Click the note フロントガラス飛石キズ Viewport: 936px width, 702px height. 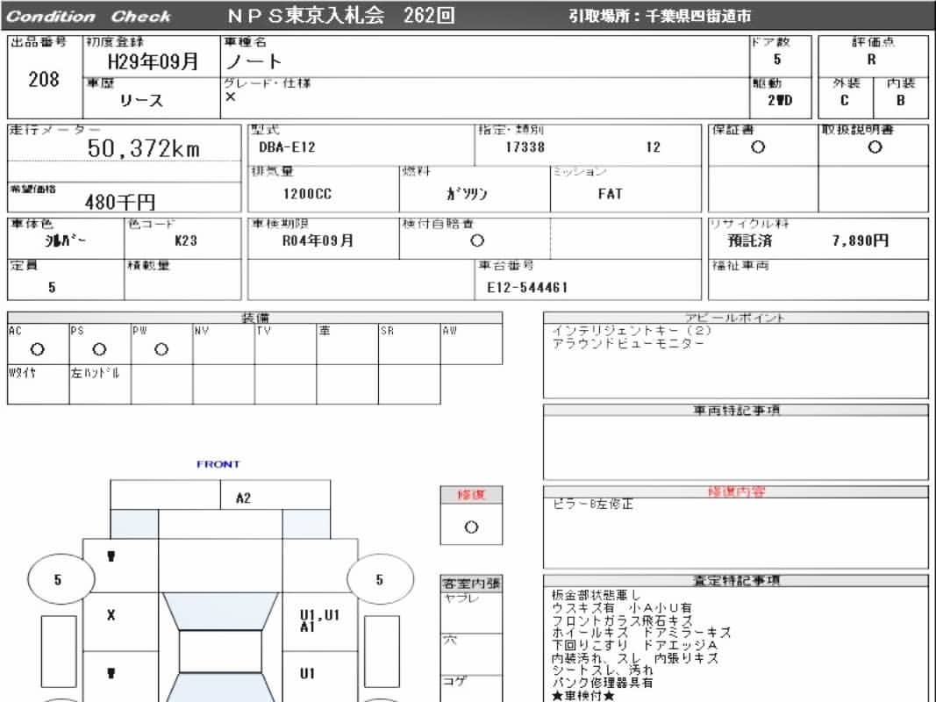pyautogui.click(x=622, y=620)
